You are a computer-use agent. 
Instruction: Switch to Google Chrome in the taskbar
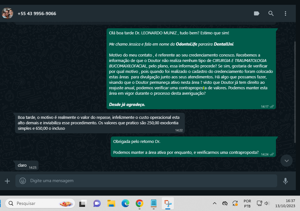(140, 203)
